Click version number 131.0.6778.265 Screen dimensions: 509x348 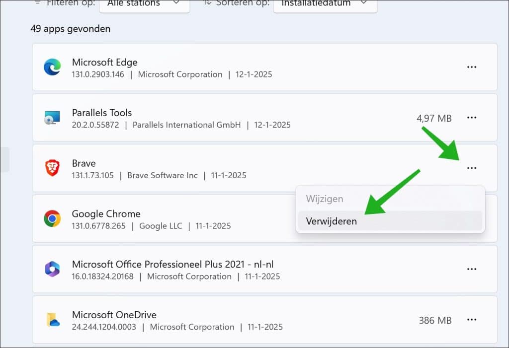(x=99, y=226)
